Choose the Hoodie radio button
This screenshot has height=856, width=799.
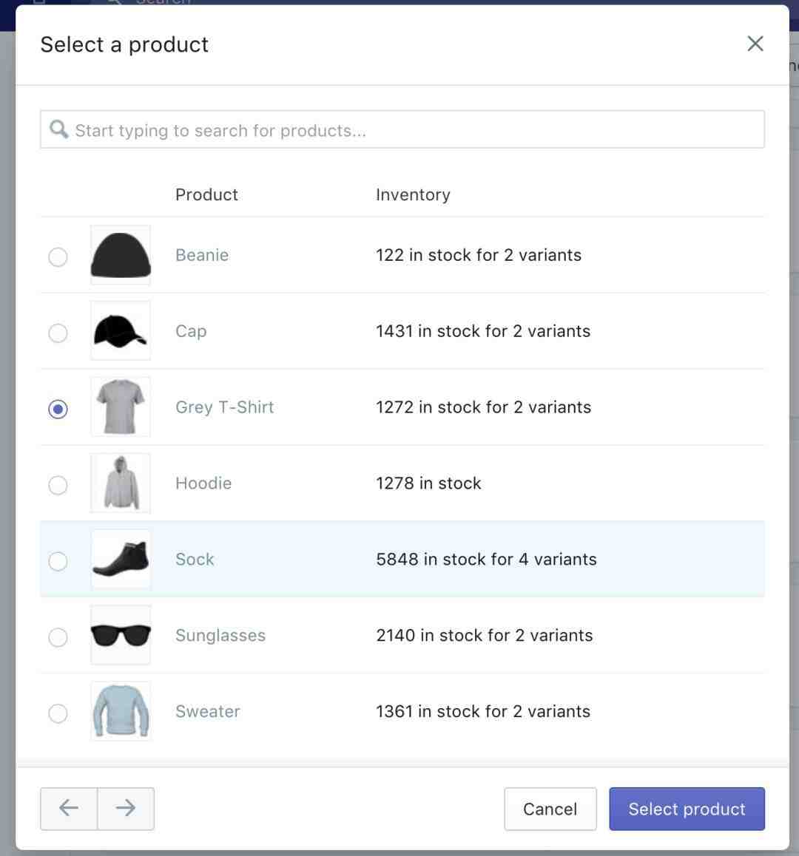click(x=58, y=485)
